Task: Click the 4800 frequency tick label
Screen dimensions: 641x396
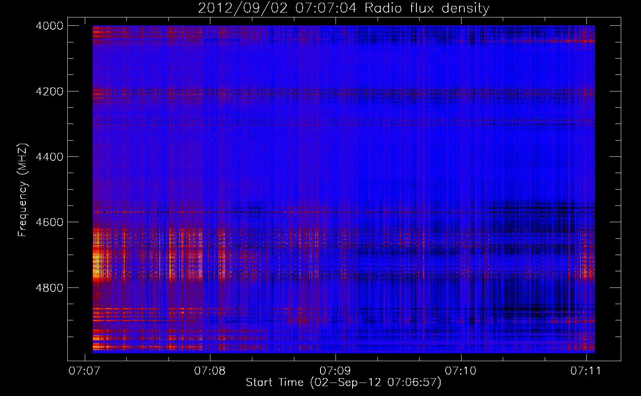Action: 50,288
